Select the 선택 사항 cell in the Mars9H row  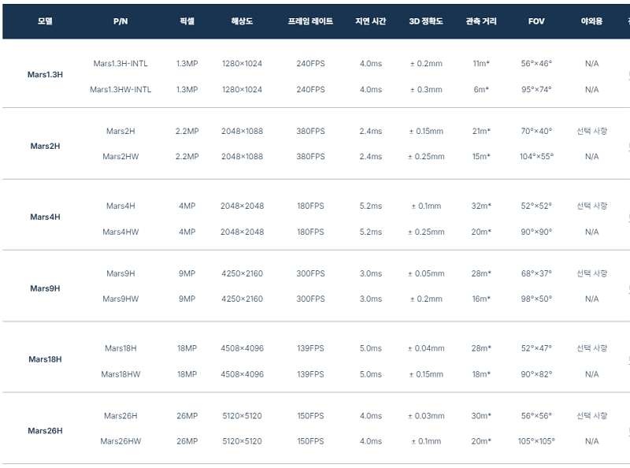tap(592, 273)
